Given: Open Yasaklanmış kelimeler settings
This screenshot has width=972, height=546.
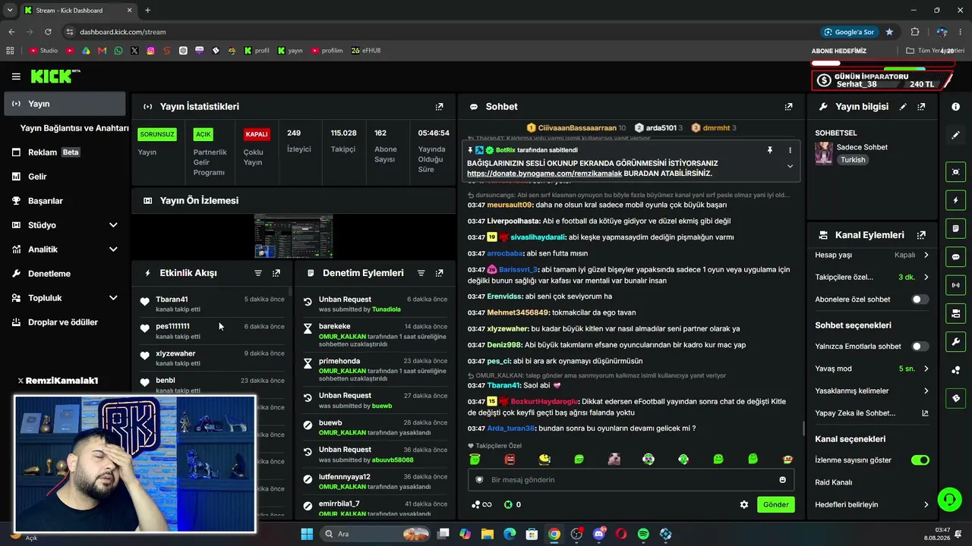Looking at the screenshot, I should [x=872, y=391].
